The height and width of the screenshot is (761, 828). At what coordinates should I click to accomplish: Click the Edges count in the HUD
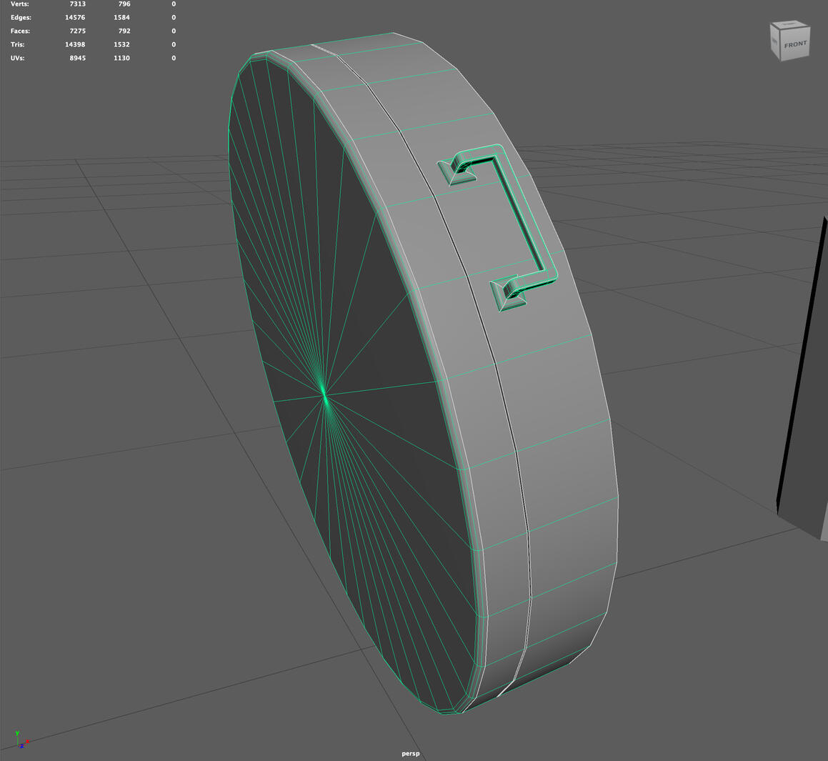coord(75,17)
